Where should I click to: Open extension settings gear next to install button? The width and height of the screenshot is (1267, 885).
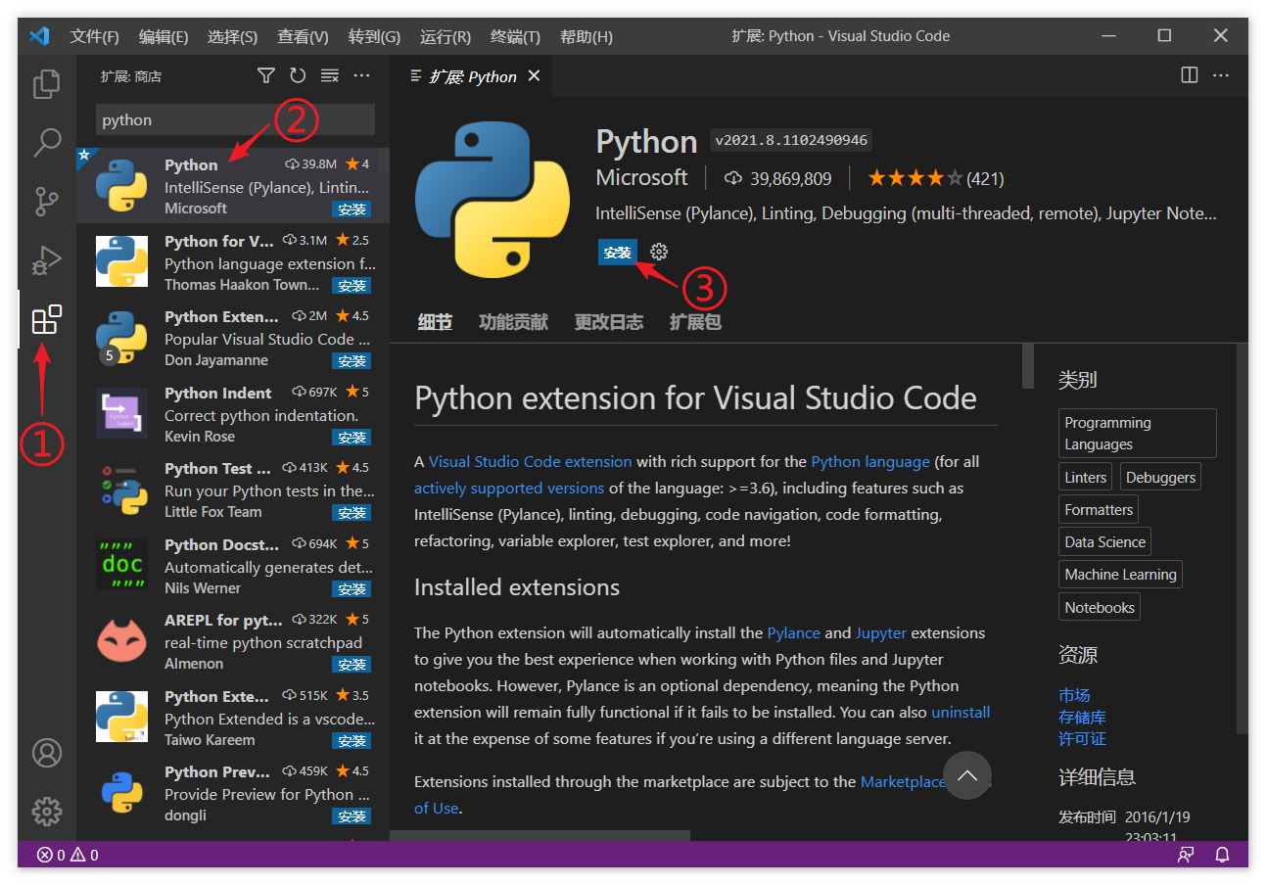click(x=659, y=252)
